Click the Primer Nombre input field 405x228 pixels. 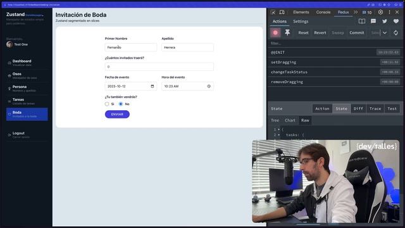131,47
